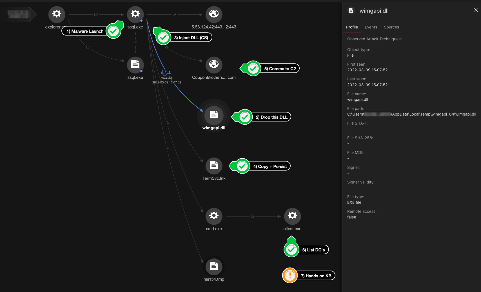The height and width of the screenshot is (292, 481).
Task: Open the nsi154.tmp file node
Action: 214,267
